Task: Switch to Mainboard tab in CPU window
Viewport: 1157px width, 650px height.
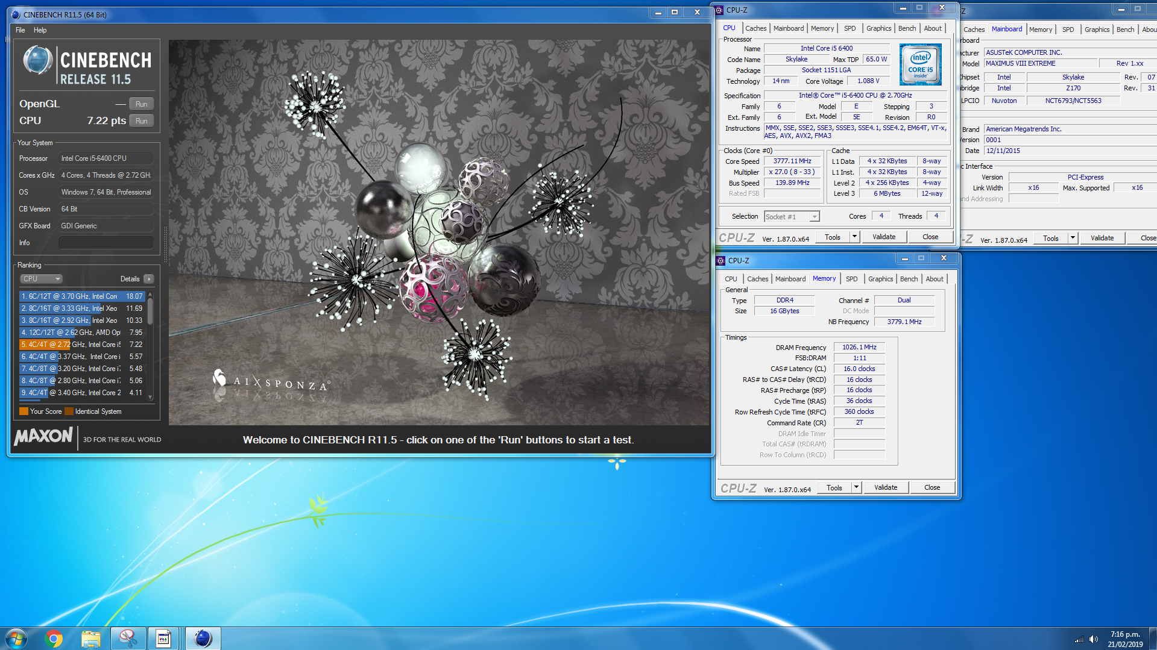Action: pos(789,28)
